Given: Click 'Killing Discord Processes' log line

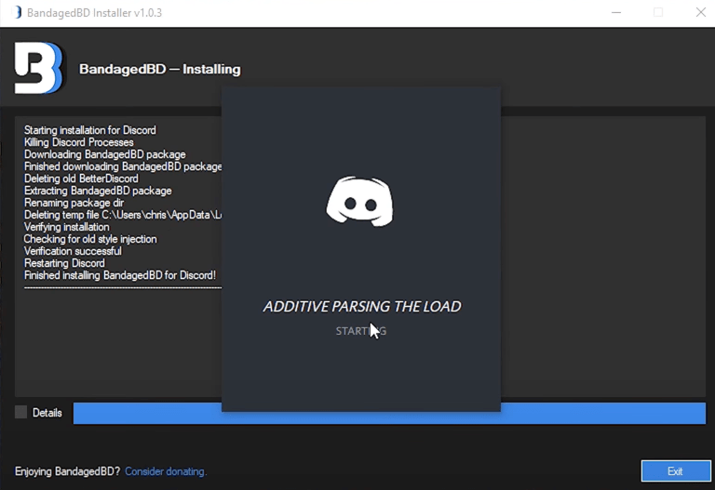Looking at the screenshot, I should coord(79,142).
